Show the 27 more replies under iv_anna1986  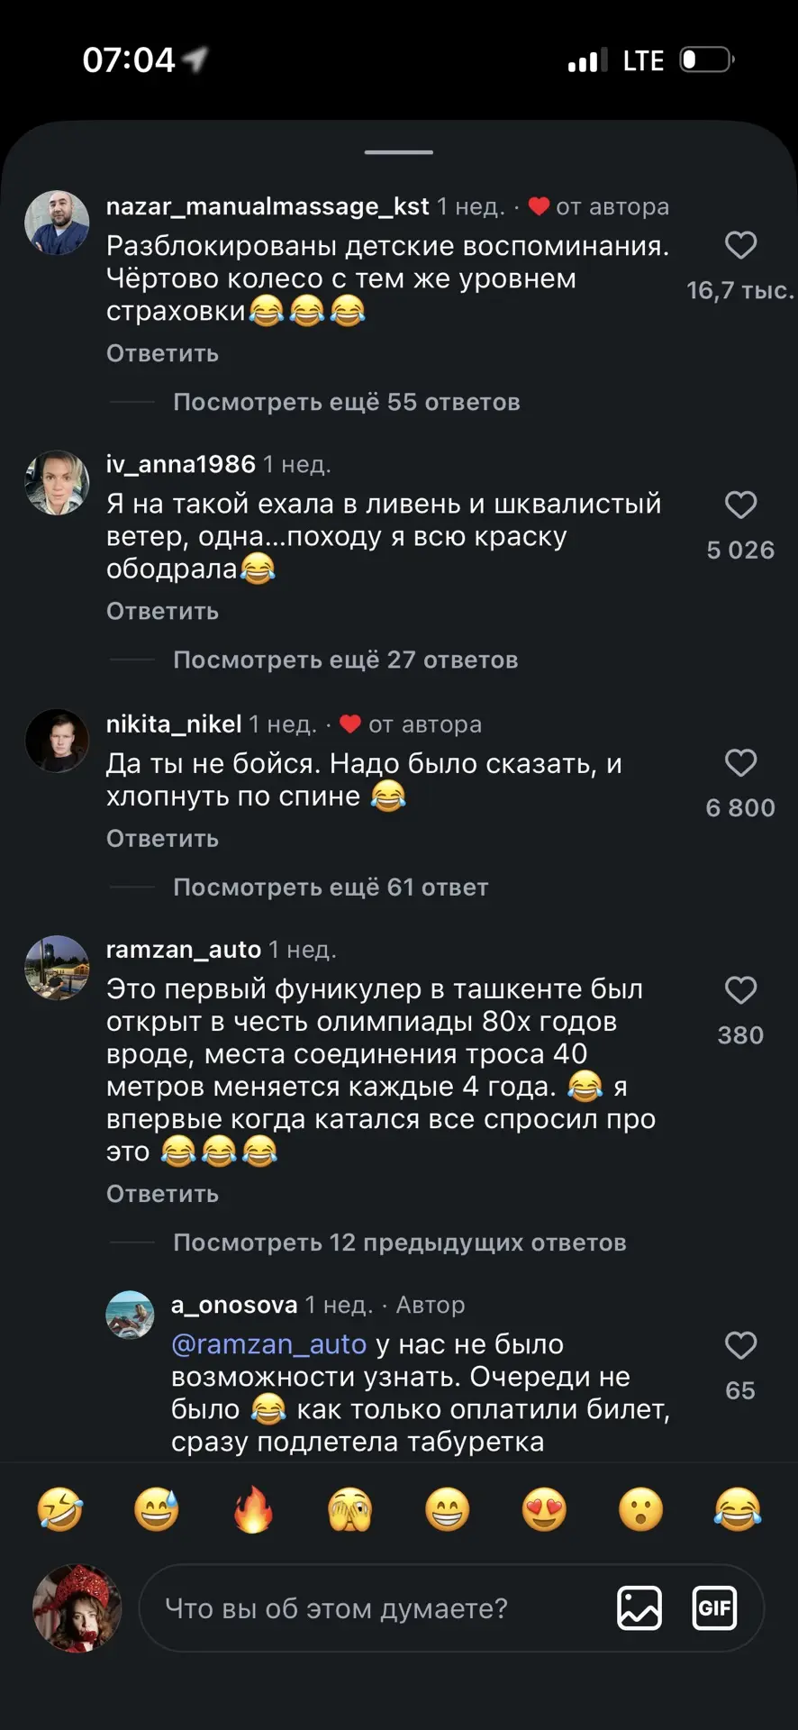click(x=345, y=660)
